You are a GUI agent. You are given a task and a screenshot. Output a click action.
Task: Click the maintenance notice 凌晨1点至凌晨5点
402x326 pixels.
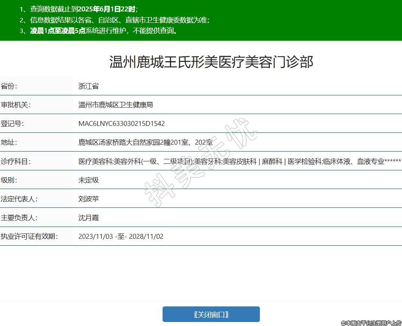(57, 31)
